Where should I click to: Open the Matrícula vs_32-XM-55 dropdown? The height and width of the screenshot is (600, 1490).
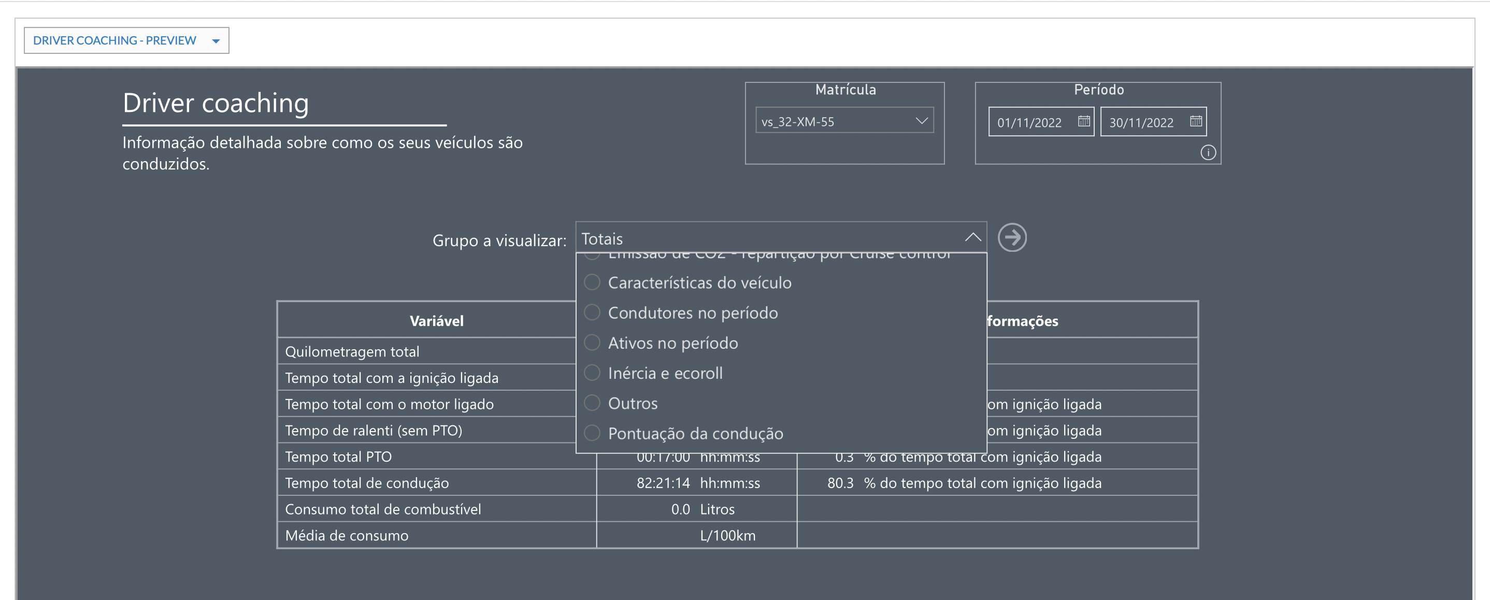click(x=844, y=121)
